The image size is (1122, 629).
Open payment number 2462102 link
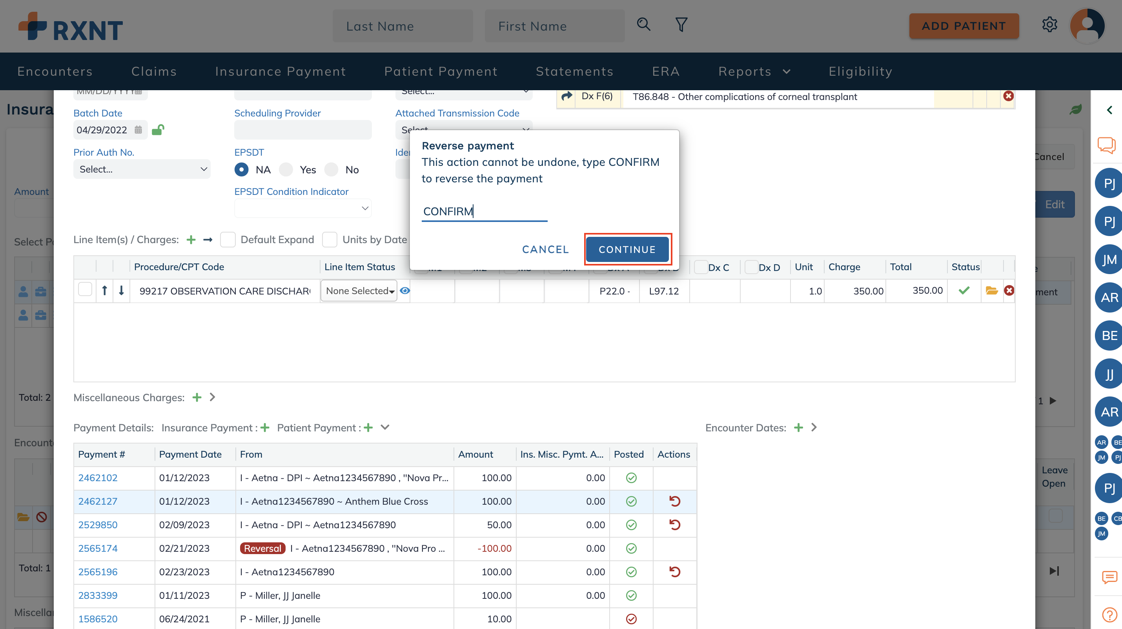(x=98, y=478)
